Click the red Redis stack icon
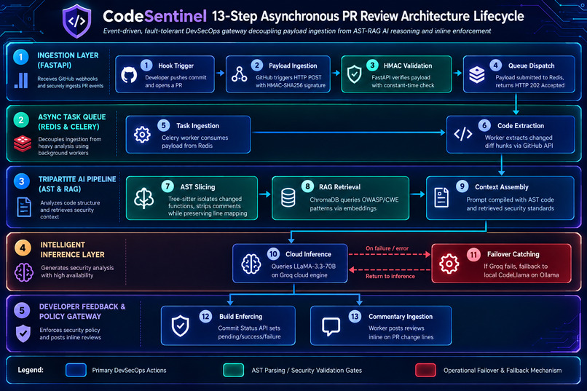 point(23,143)
